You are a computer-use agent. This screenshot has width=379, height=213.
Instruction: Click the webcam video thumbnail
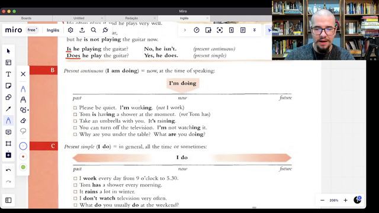(325, 30)
